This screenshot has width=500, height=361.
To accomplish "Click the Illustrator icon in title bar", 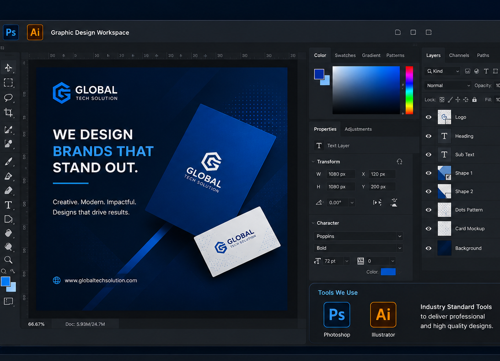I will coord(35,32).
